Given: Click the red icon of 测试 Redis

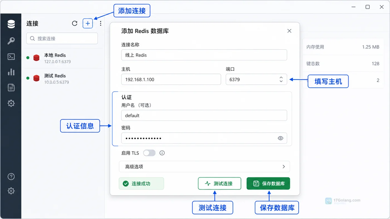Looking at the screenshot, I should pos(36,78).
